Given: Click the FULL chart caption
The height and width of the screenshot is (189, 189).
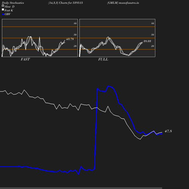Looking at the screenshot, I should 103,59.
